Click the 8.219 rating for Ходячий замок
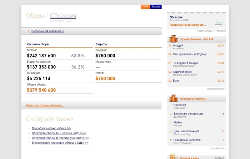This screenshot has height=159, width=250. pyautogui.click(x=221, y=72)
